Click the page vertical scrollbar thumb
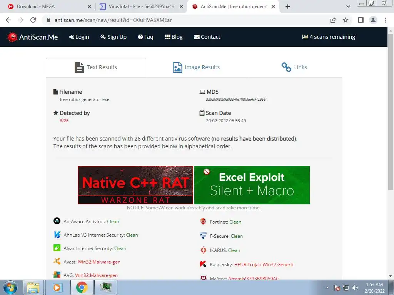The image size is (394, 295). pos(391,111)
